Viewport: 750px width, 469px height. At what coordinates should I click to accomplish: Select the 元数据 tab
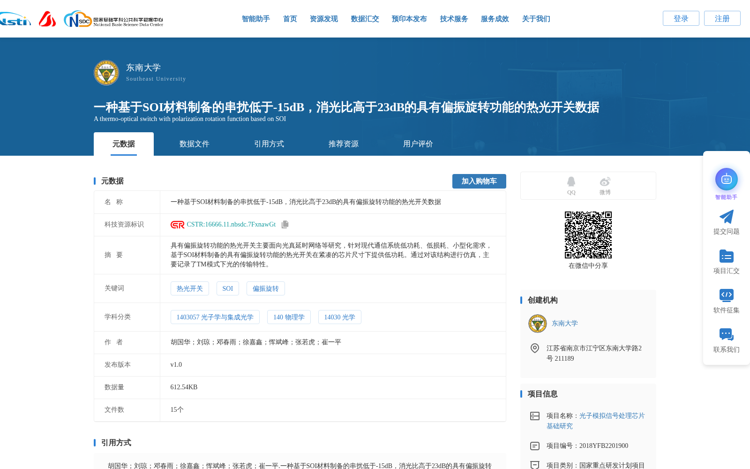[x=124, y=144]
